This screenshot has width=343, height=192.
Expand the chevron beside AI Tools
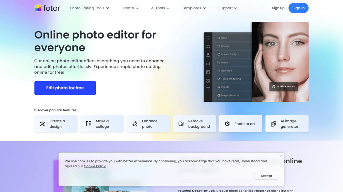(x=168, y=8)
